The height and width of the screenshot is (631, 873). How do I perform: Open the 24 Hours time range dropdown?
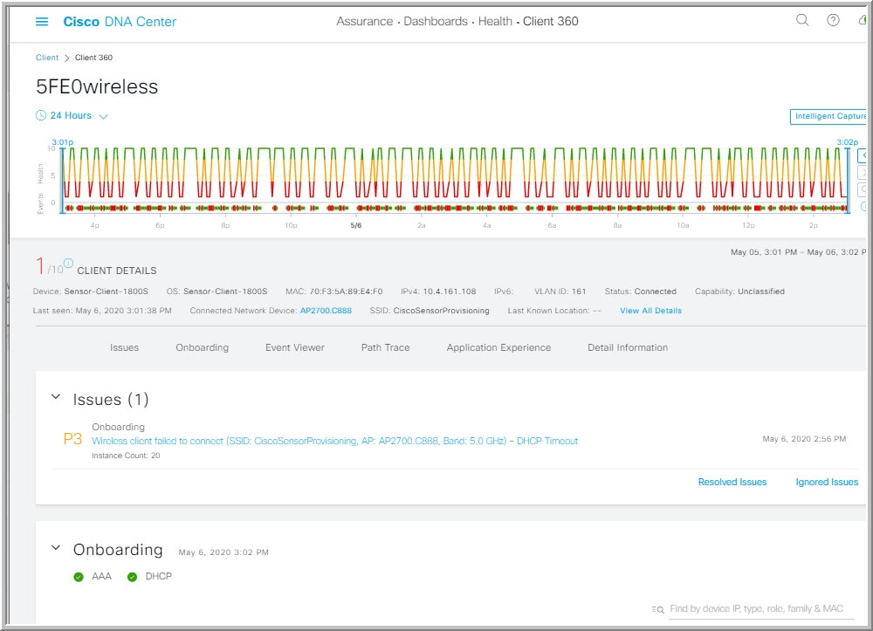click(x=103, y=116)
